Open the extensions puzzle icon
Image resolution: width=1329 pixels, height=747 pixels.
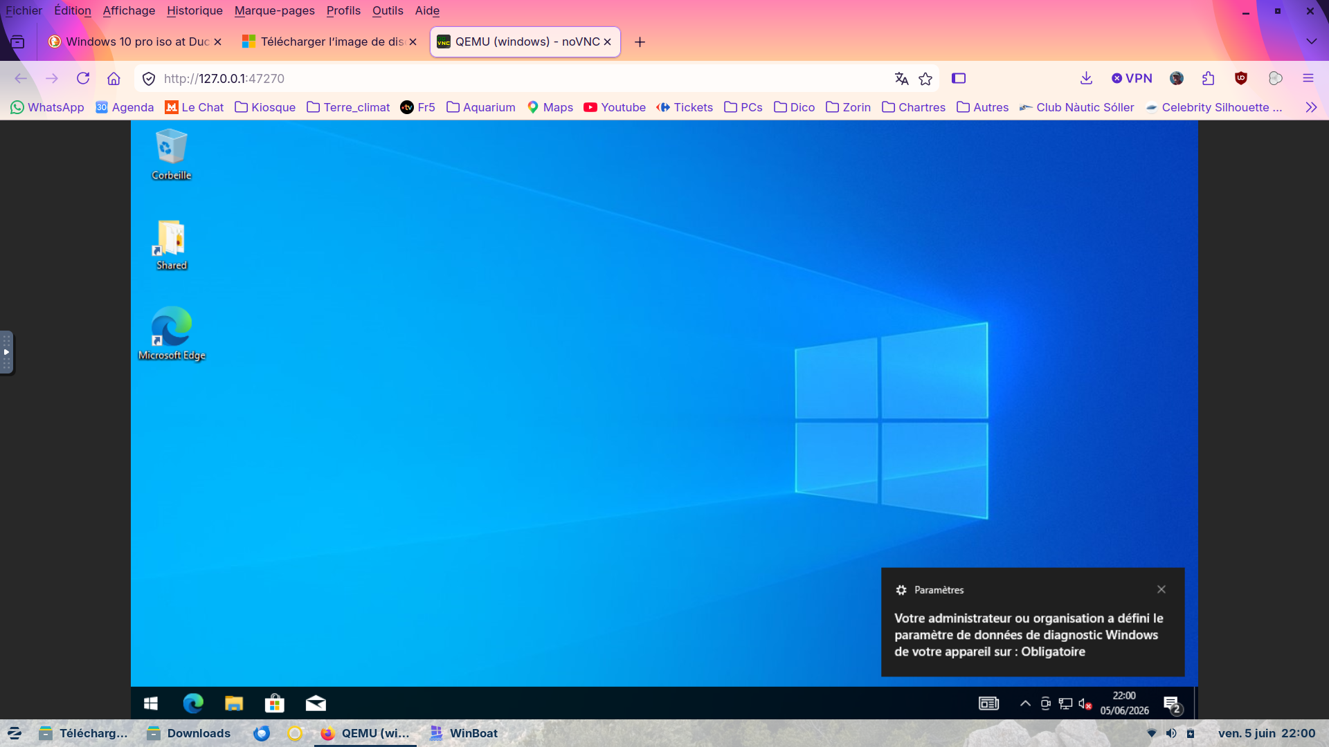(1209, 78)
